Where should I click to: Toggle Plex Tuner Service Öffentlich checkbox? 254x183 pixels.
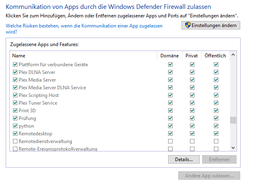tap(216, 103)
